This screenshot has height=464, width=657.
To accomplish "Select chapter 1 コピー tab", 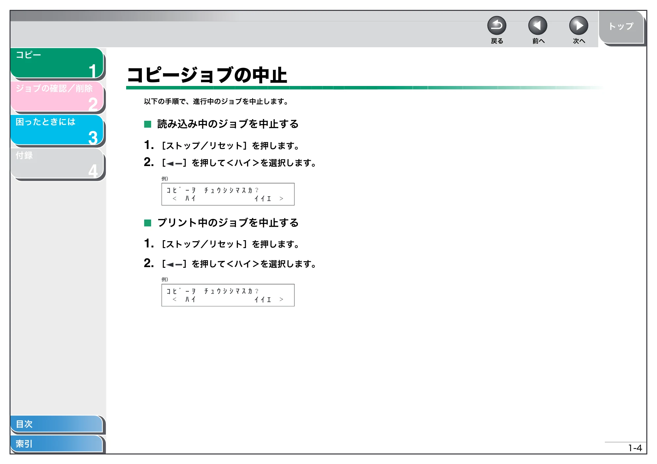I will pos(57,63).
